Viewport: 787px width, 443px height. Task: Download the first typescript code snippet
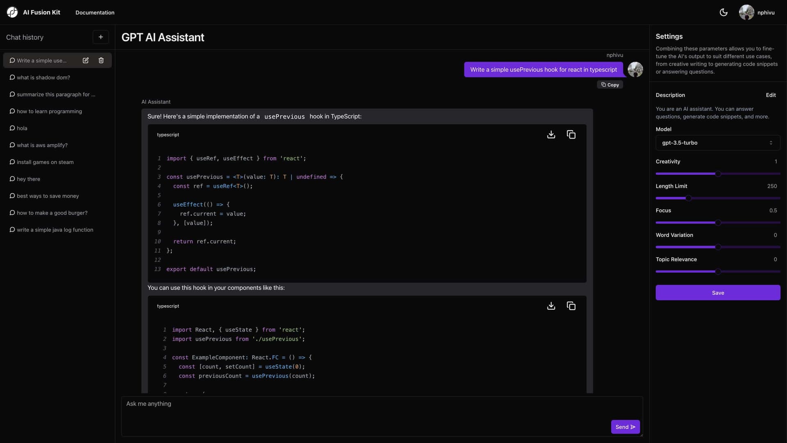point(551,135)
